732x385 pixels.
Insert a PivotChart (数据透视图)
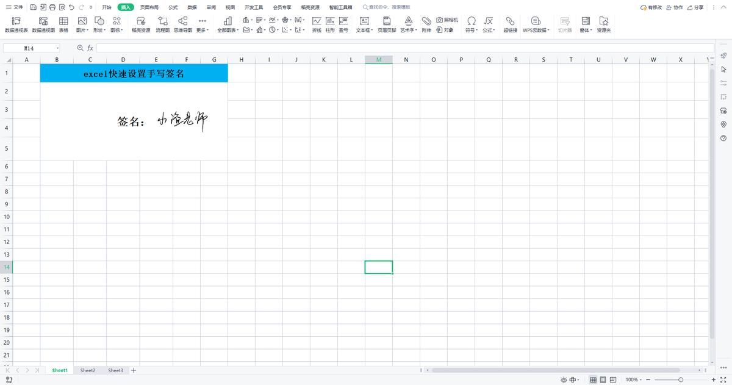(x=43, y=24)
